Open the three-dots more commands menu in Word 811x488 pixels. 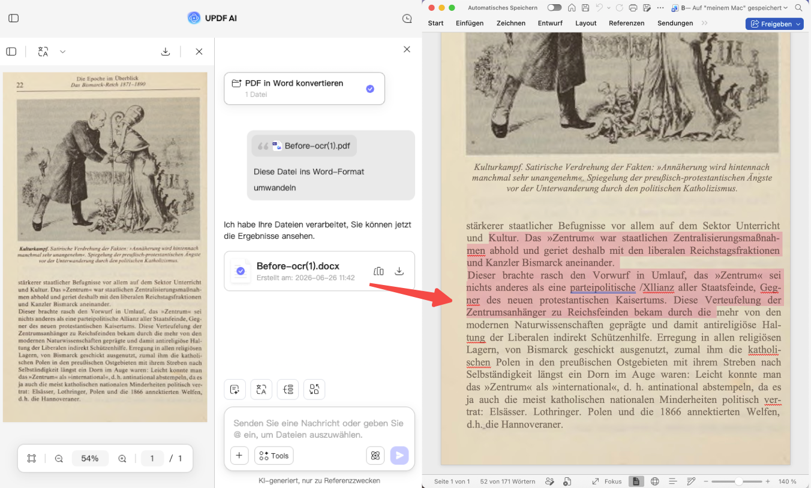(660, 8)
